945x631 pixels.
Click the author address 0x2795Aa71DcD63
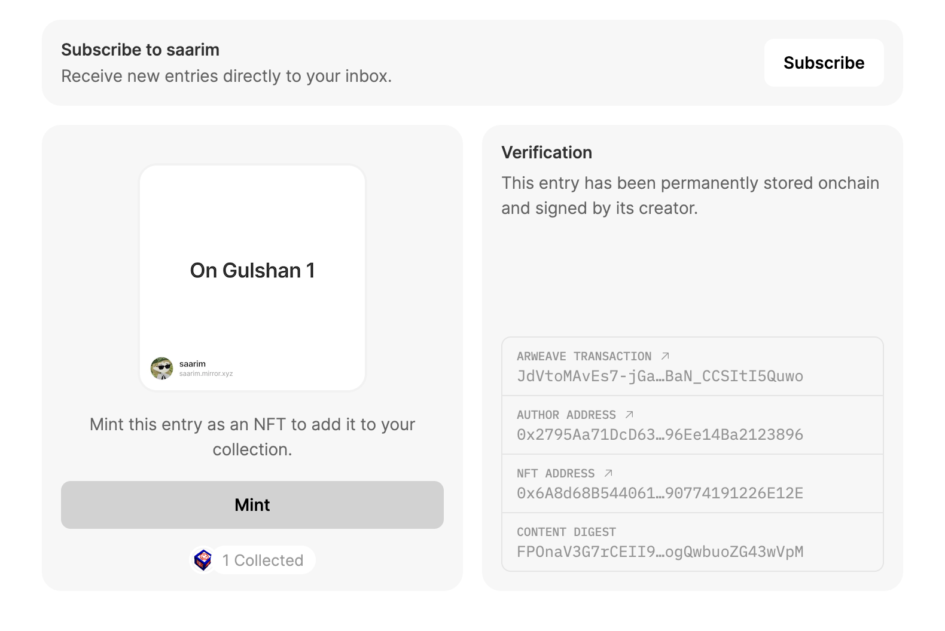point(660,434)
